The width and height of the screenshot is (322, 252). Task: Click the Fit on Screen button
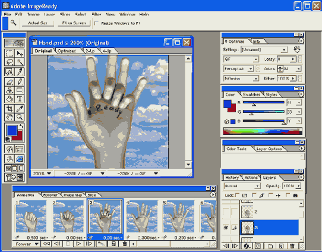tap(74, 23)
